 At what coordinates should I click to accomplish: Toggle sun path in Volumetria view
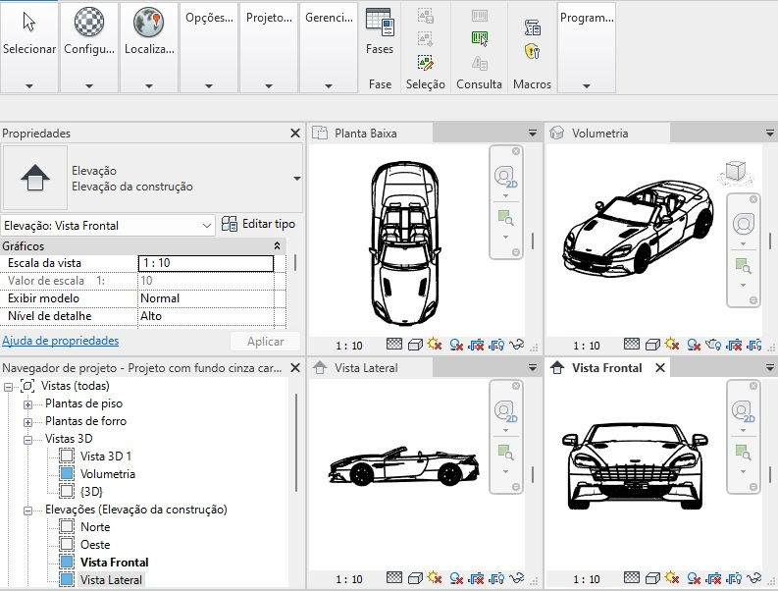tap(672, 344)
